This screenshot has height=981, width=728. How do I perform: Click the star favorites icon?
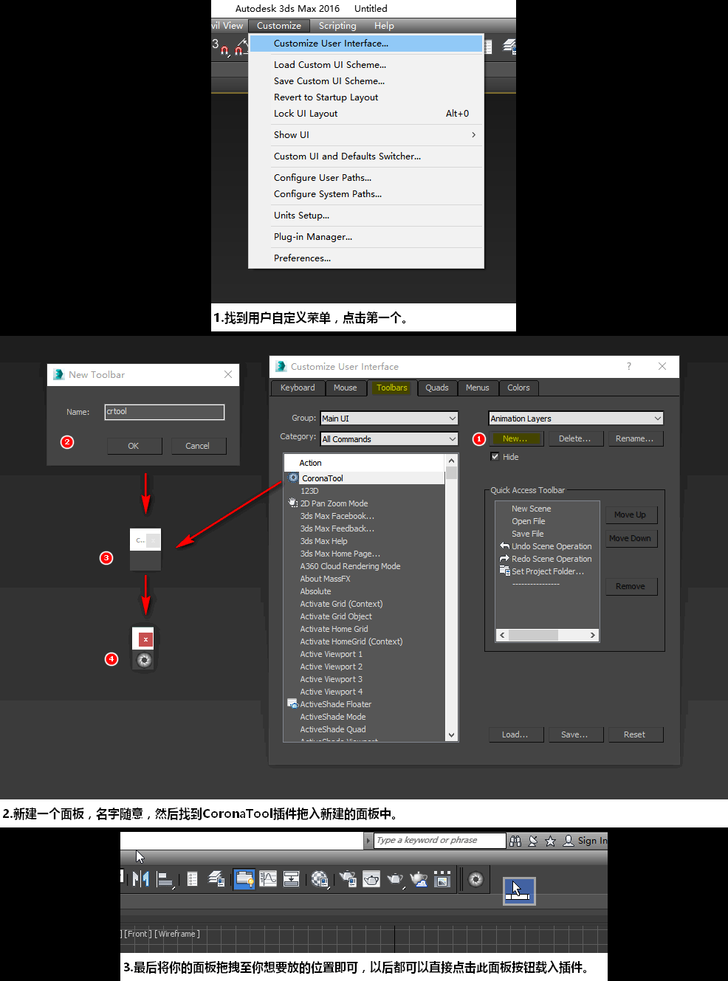550,841
